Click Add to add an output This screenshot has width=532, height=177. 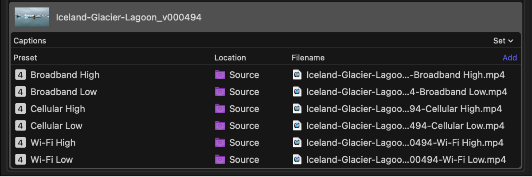point(509,58)
